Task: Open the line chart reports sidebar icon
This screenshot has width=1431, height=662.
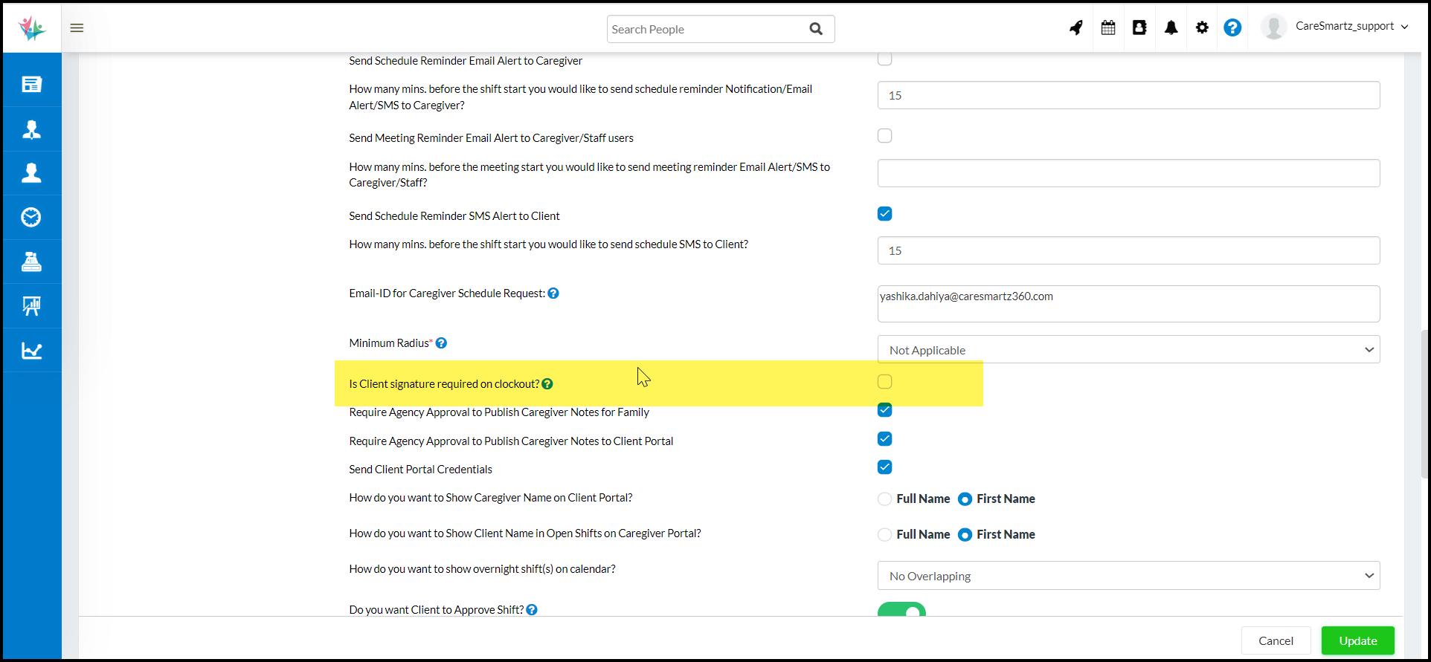Action: click(31, 351)
